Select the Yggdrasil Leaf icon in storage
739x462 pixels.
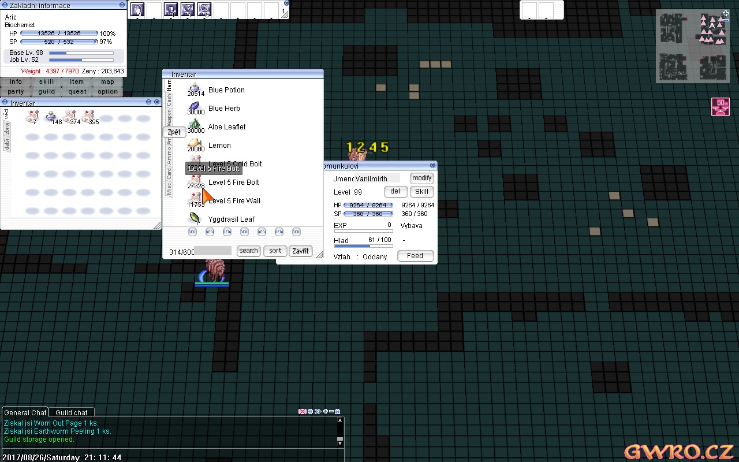[195, 218]
